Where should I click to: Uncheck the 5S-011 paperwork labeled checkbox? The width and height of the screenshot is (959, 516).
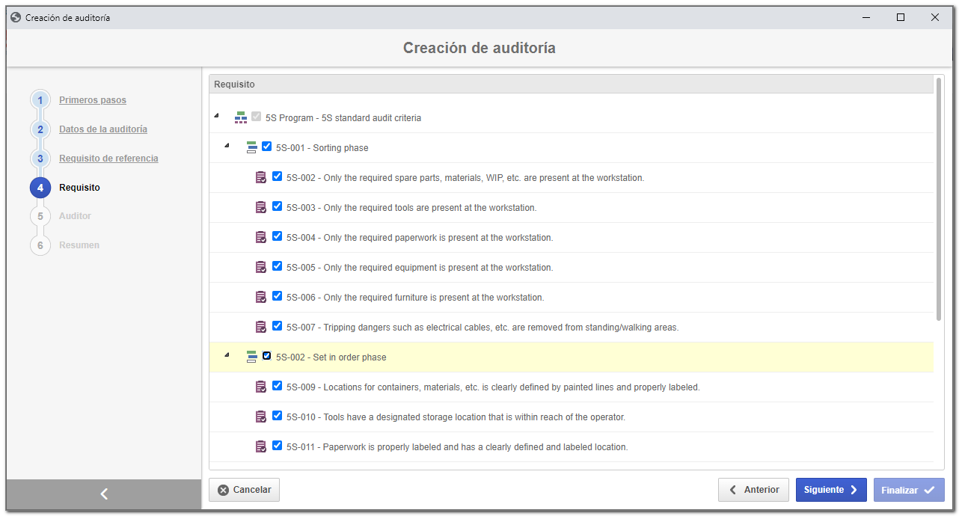278,446
